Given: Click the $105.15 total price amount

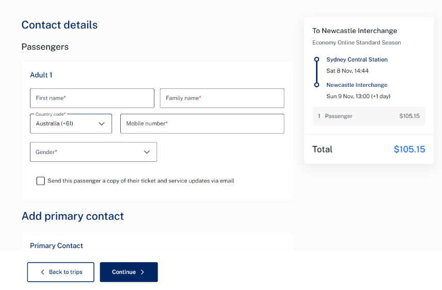Looking at the screenshot, I should tap(409, 149).
